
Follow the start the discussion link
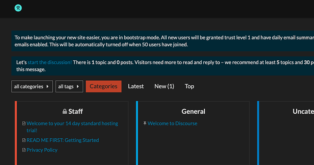(50, 63)
